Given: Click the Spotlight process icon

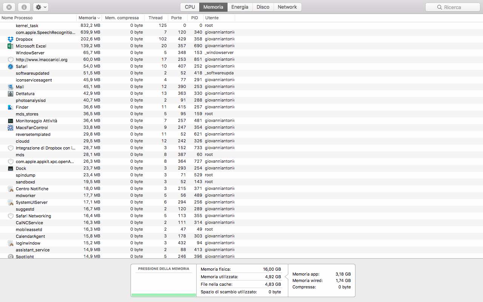Looking at the screenshot, I should pos(11,256).
